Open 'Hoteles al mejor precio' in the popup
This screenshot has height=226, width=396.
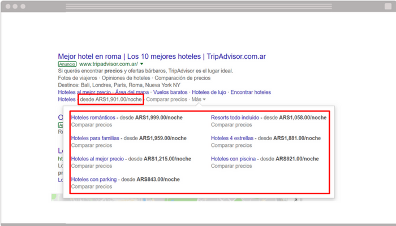[x=97, y=159]
